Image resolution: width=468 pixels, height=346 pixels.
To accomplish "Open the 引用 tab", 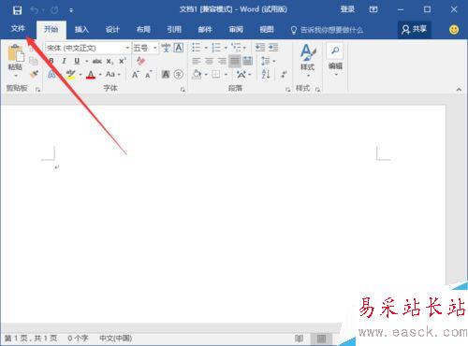I will 174,30.
